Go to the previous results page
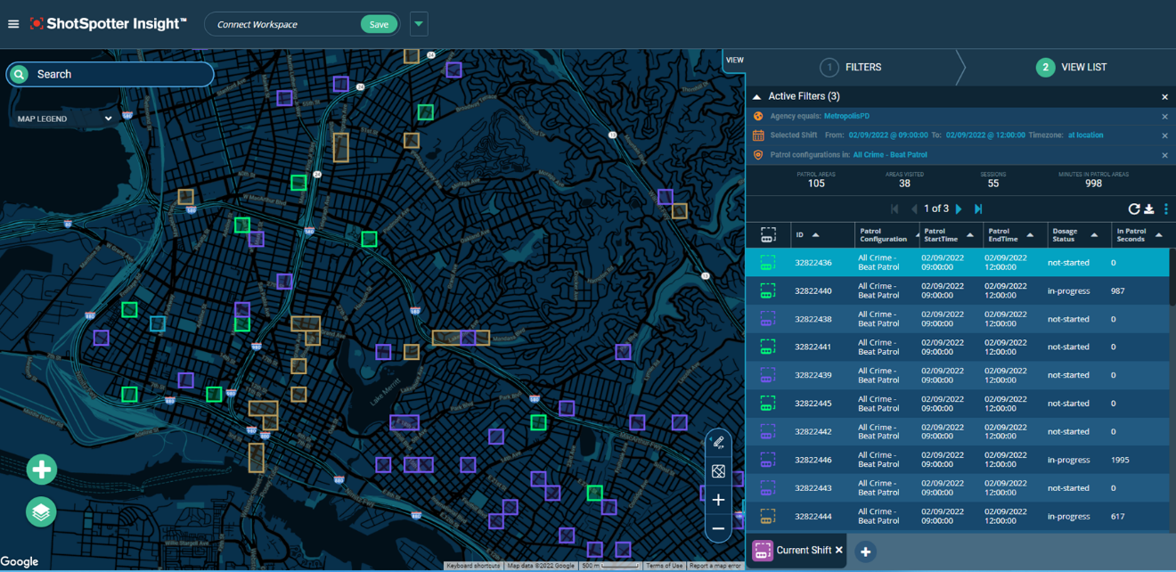Viewport: 1176px width, 572px height. click(x=914, y=208)
